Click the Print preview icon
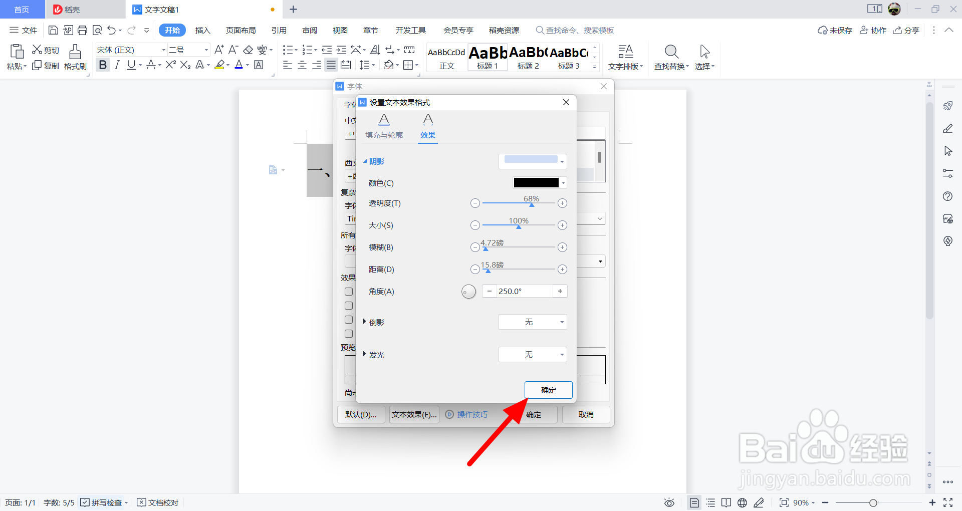Viewport: 962px width, 511px height. click(97, 31)
